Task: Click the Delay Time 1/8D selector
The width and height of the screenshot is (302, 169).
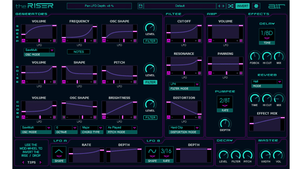Action: (x=266, y=35)
